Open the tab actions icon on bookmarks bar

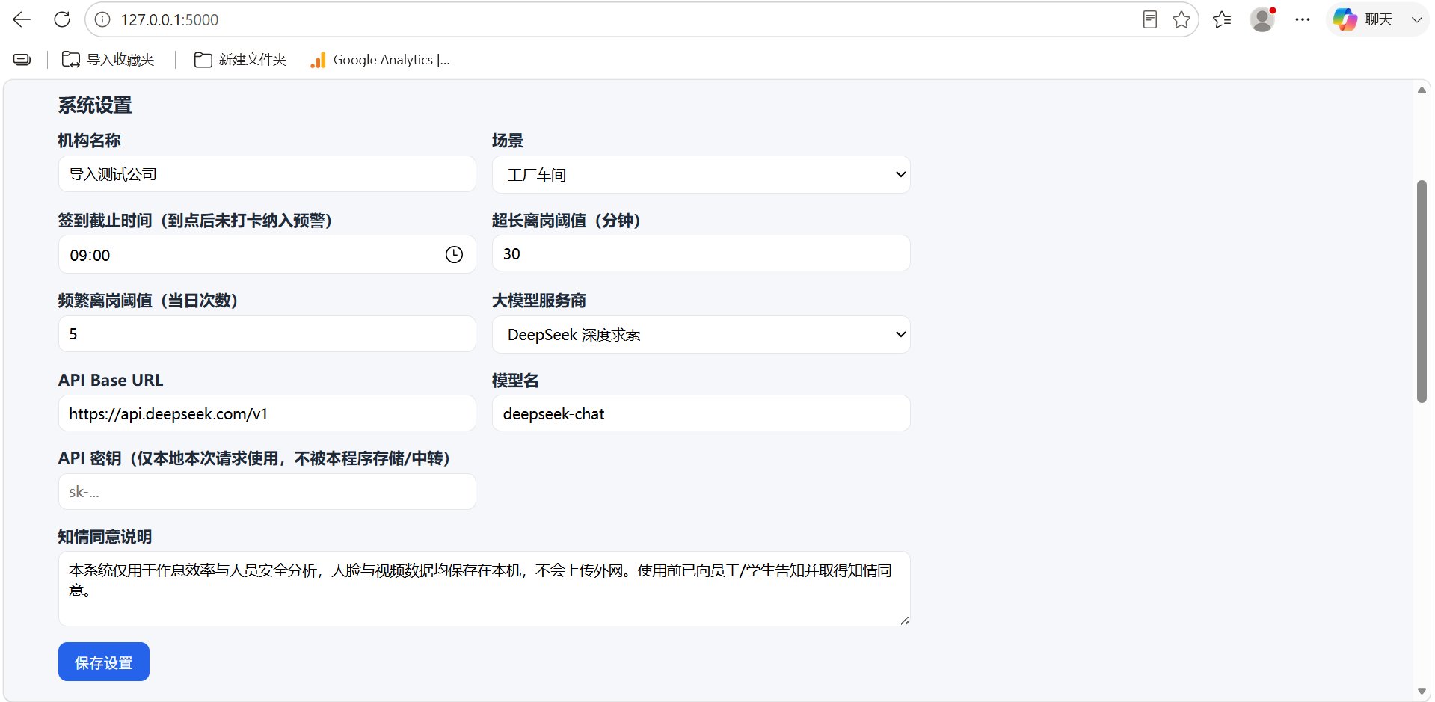22,60
